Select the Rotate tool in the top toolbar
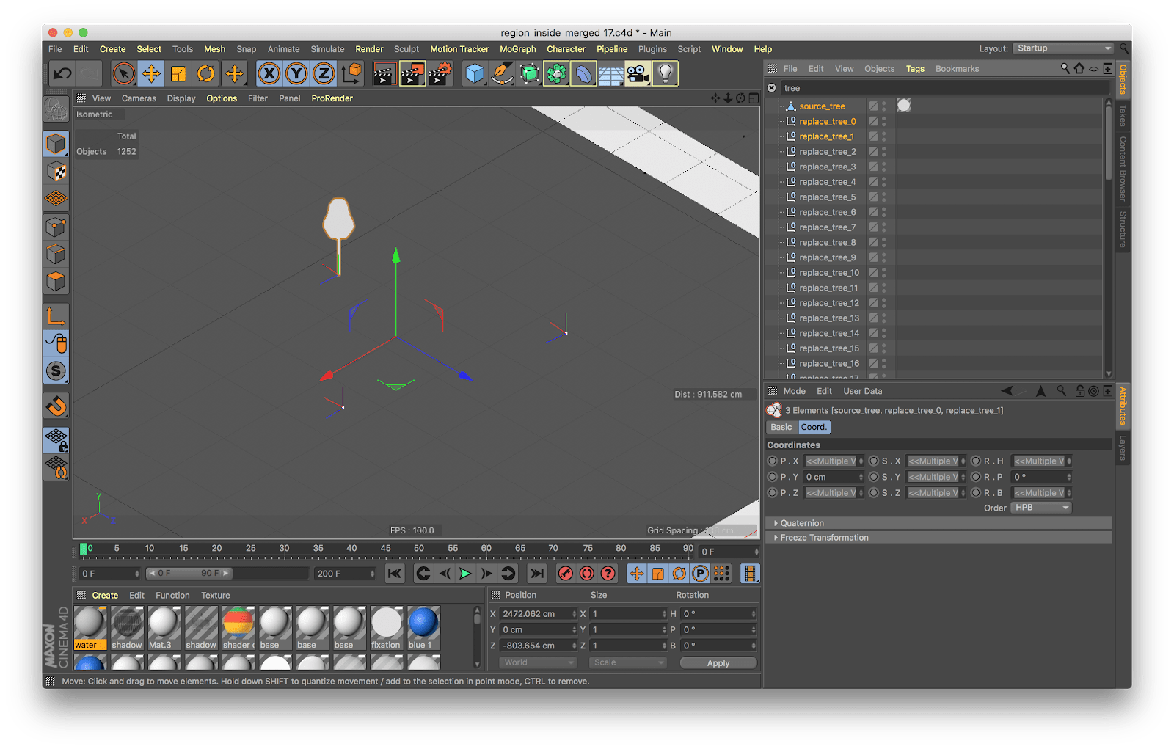Viewport: 1174px width, 749px height. (206, 73)
